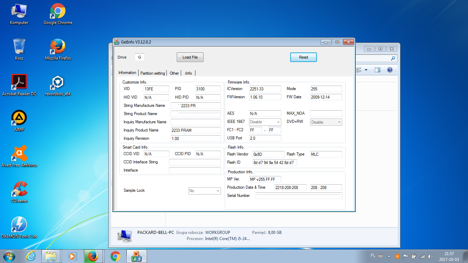The height and width of the screenshot is (263, 468).
Task: Open network signal tray icon
Action: click(422, 256)
